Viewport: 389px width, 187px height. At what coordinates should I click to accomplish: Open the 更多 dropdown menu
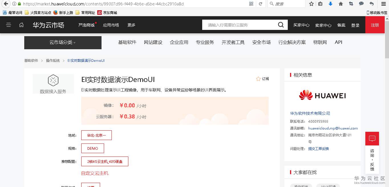point(131,25)
